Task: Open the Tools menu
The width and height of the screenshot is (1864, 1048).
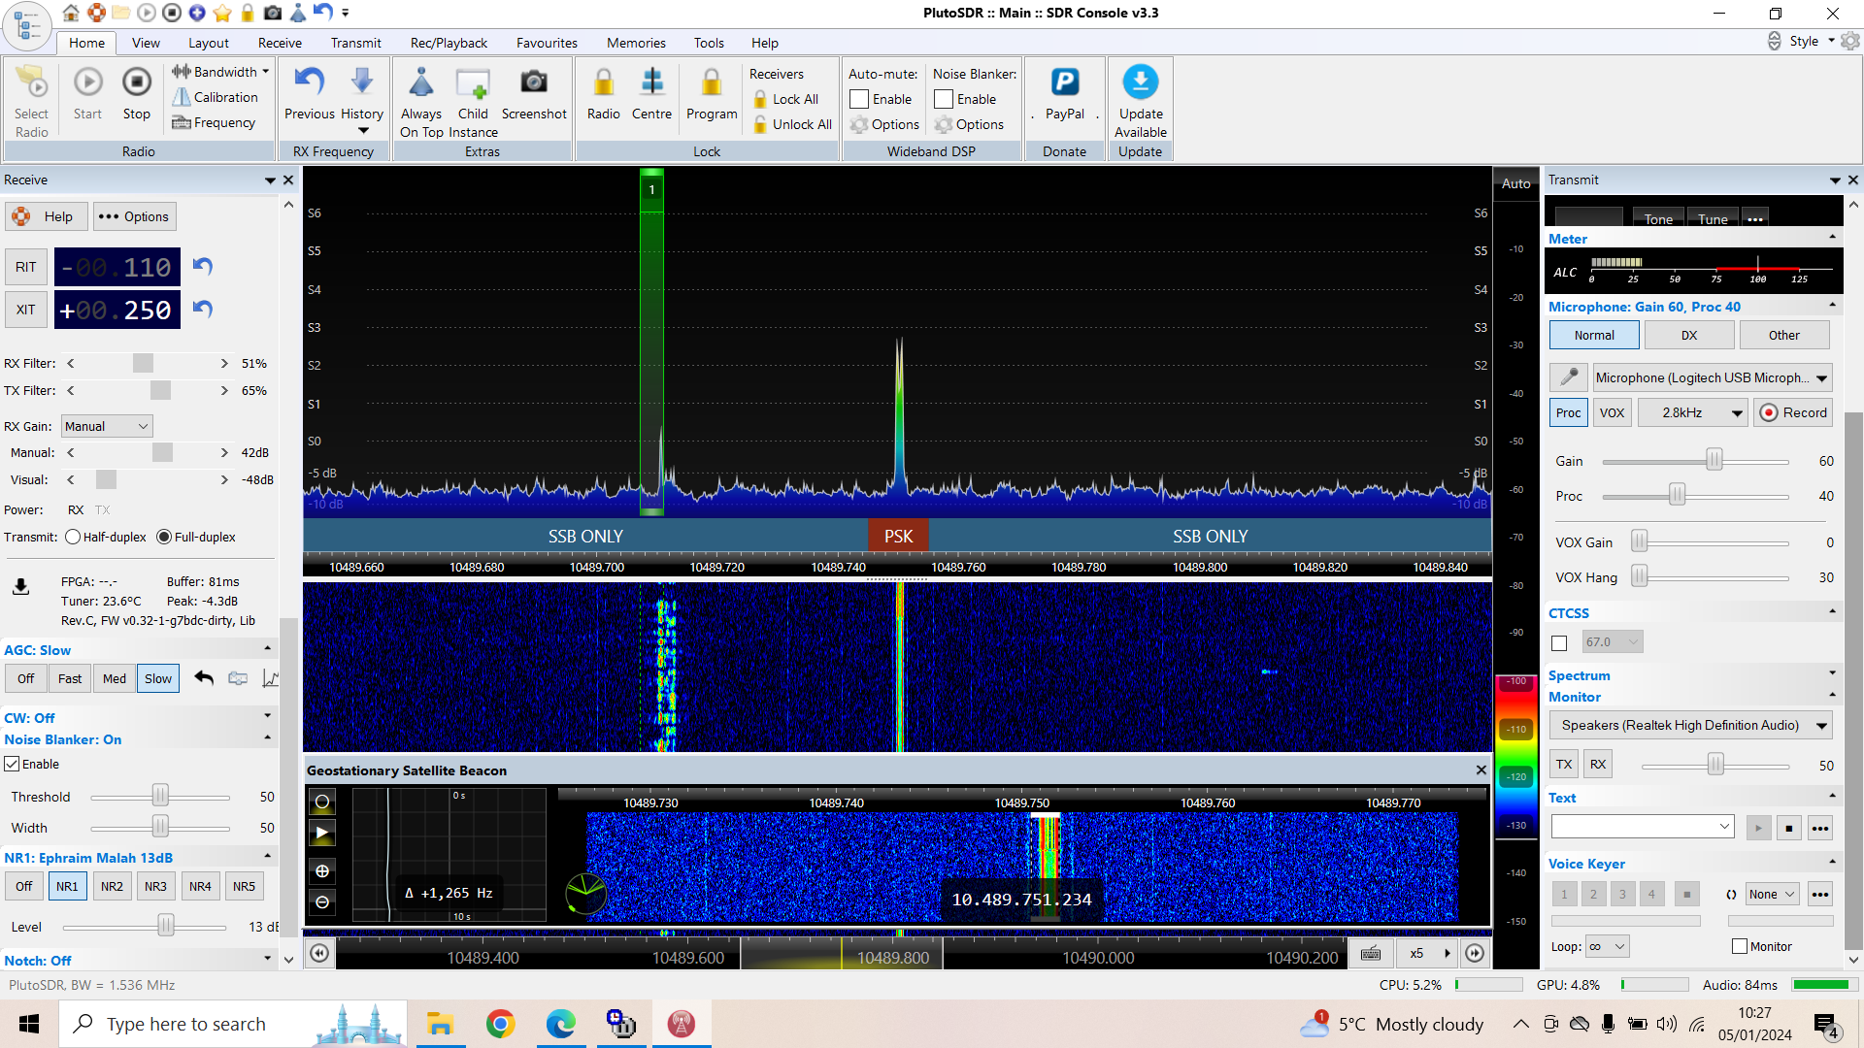Action: [x=708, y=43]
